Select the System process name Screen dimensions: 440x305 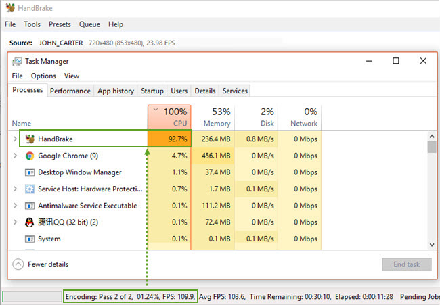[x=49, y=239]
